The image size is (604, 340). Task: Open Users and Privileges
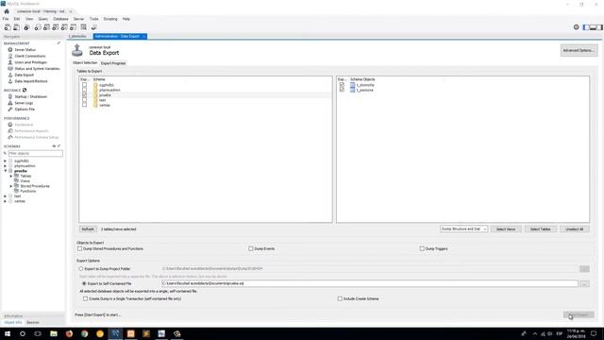point(31,62)
